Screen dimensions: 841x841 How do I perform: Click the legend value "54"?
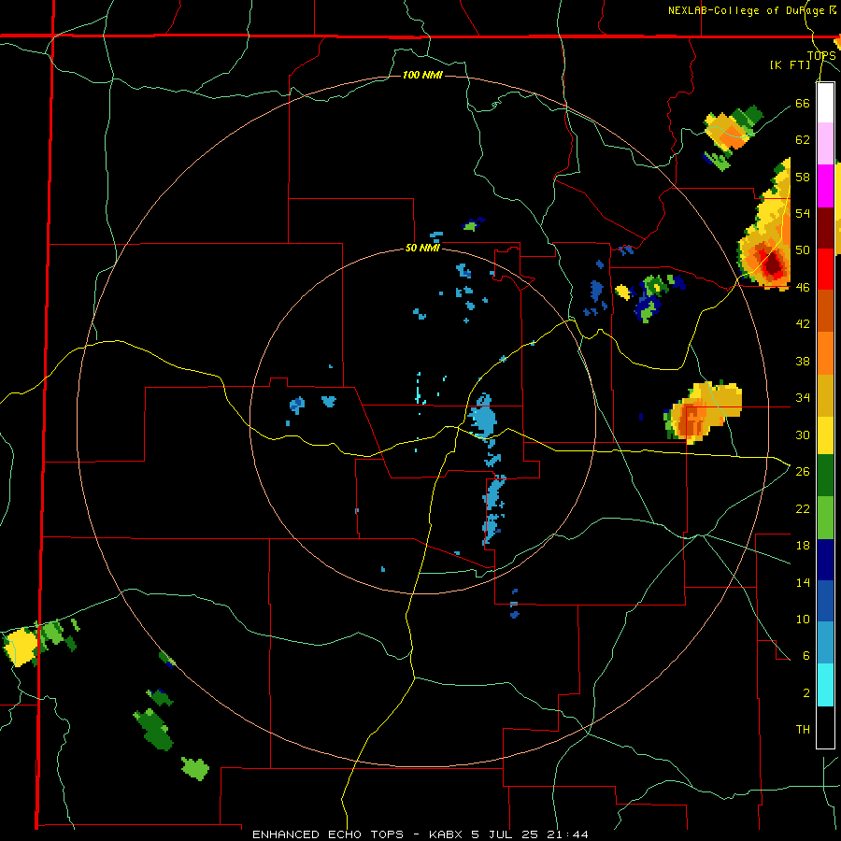coord(803,213)
